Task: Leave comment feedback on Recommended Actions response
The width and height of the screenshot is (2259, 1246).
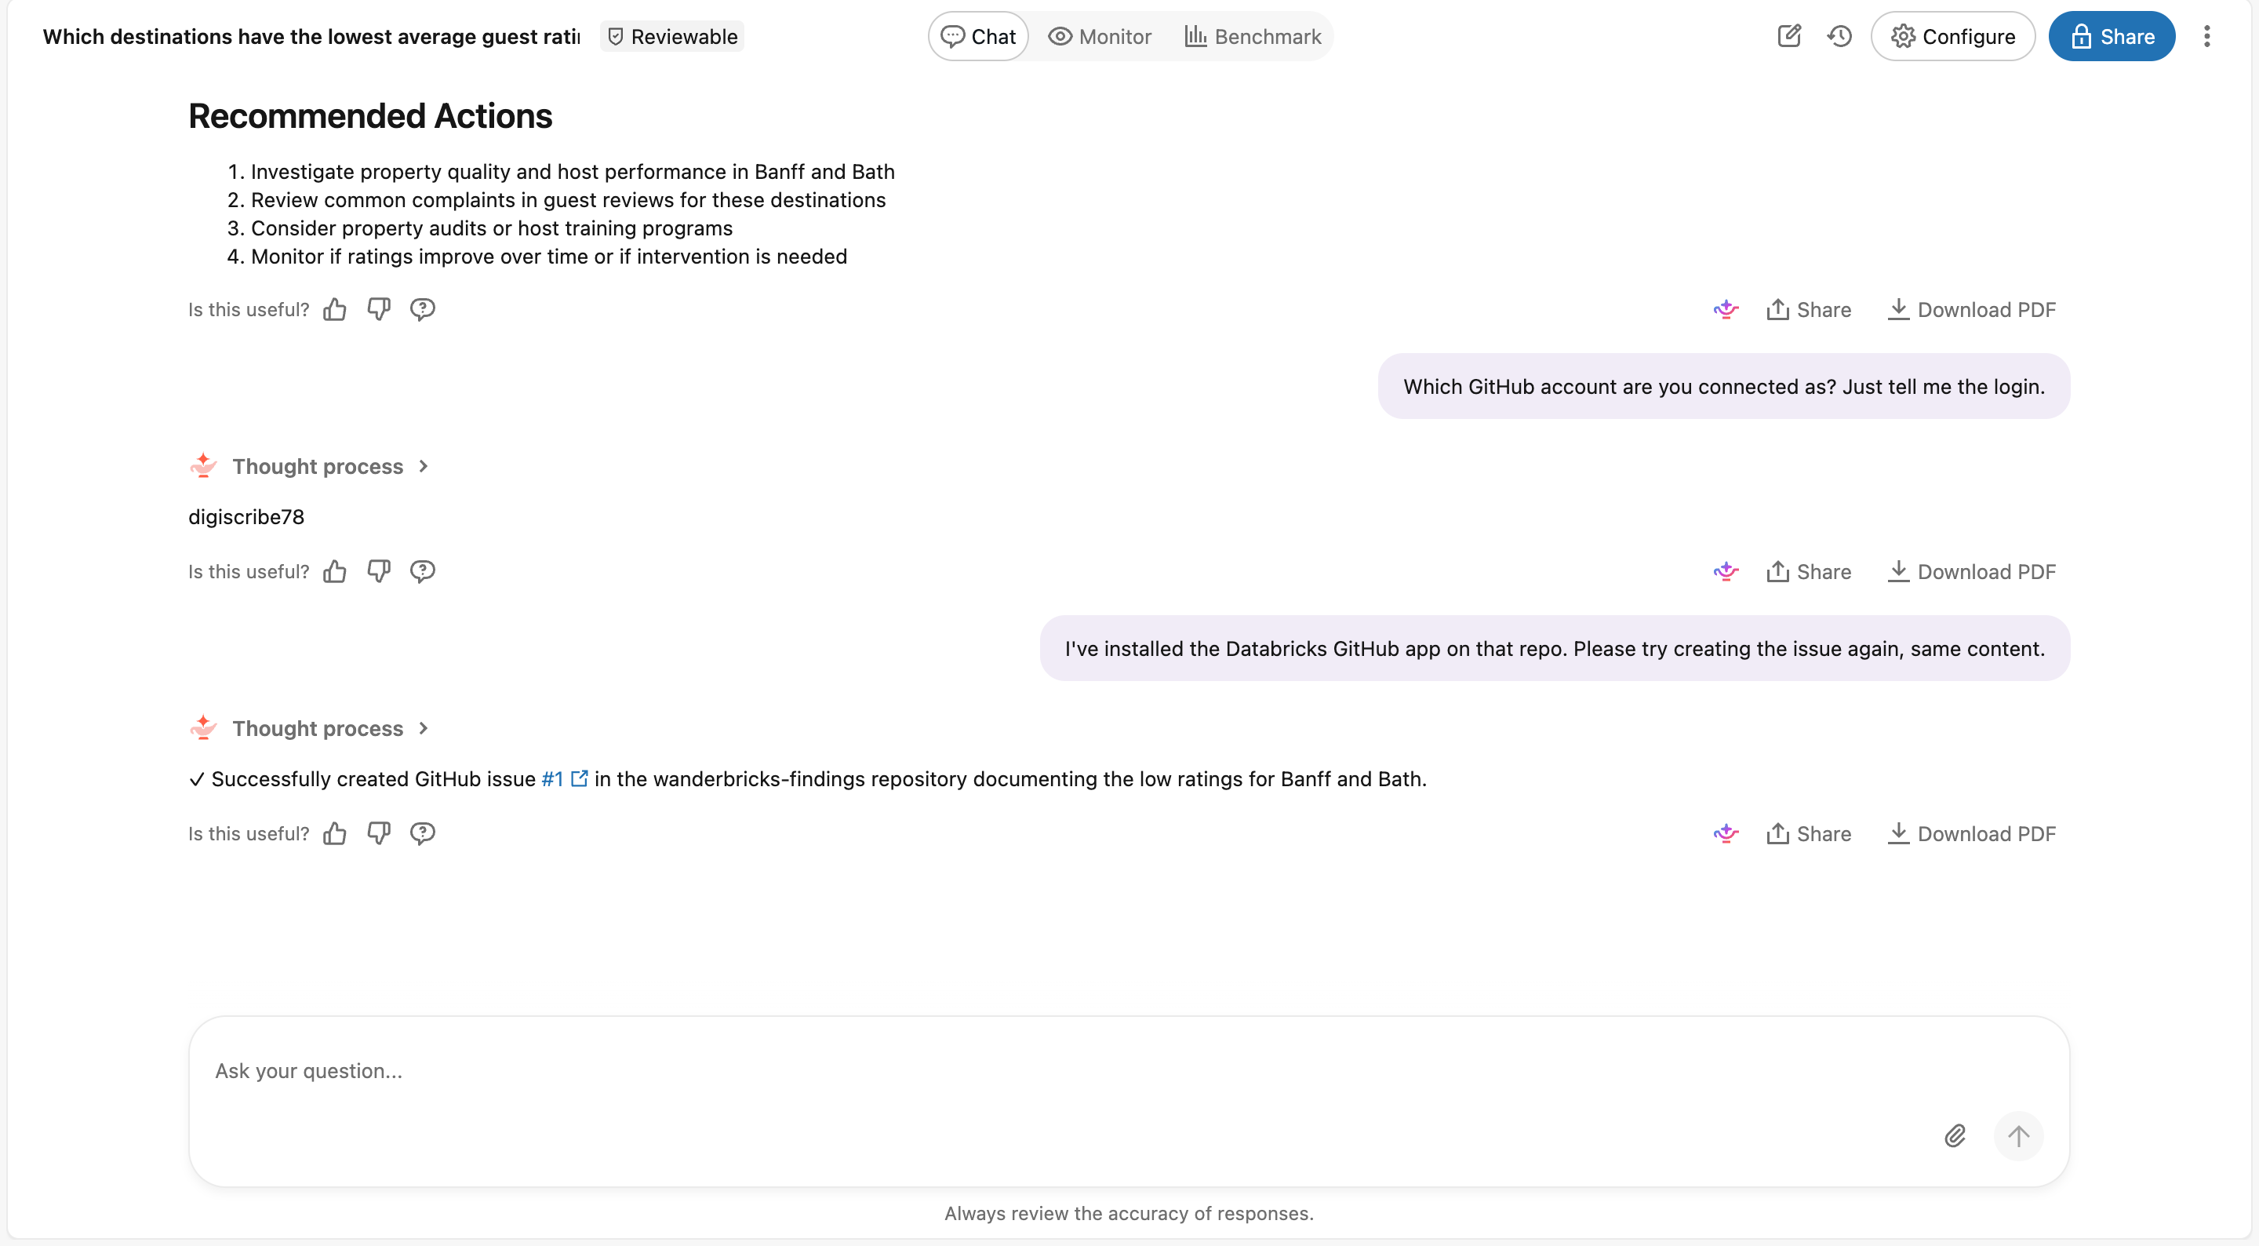Action: pyautogui.click(x=423, y=310)
